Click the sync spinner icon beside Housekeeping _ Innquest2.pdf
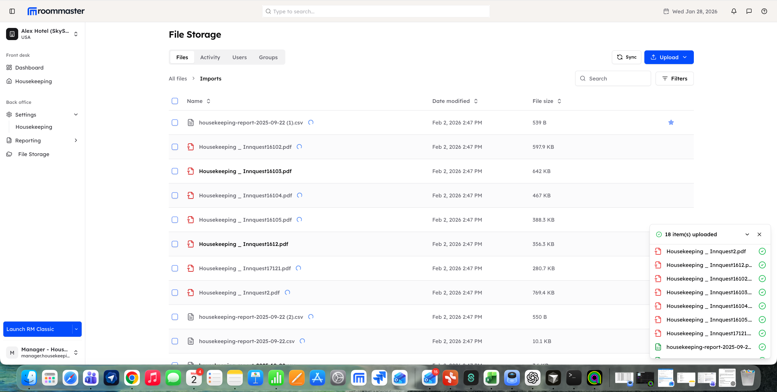Image resolution: width=777 pixels, height=392 pixels. pyautogui.click(x=287, y=292)
